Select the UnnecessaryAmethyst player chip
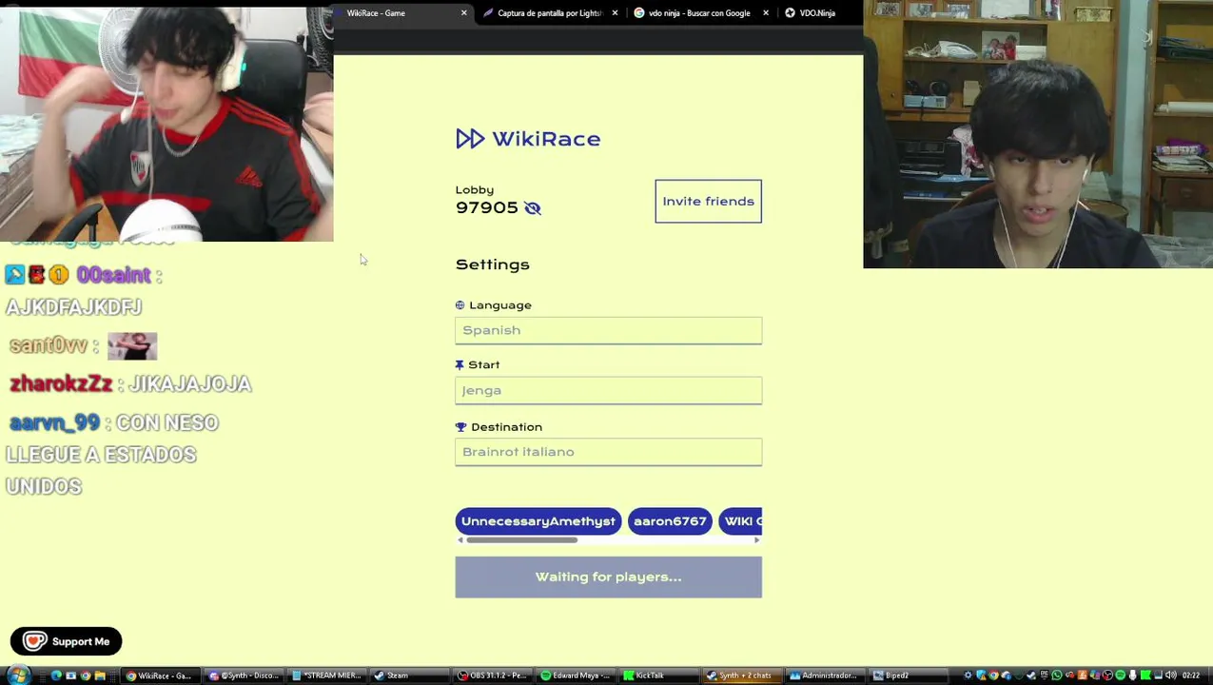The width and height of the screenshot is (1213, 685). 538,521
